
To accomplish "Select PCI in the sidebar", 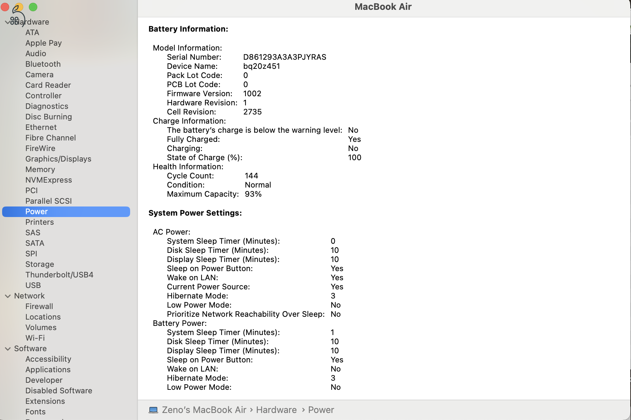I will point(32,190).
